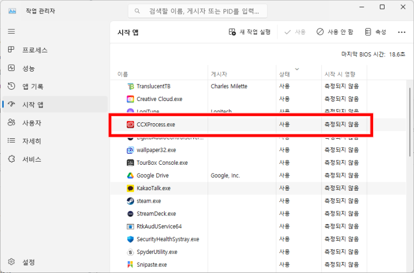414x273 pixels.
Task: Select 시작 앱 (Startup apps) page
Action: point(55,105)
